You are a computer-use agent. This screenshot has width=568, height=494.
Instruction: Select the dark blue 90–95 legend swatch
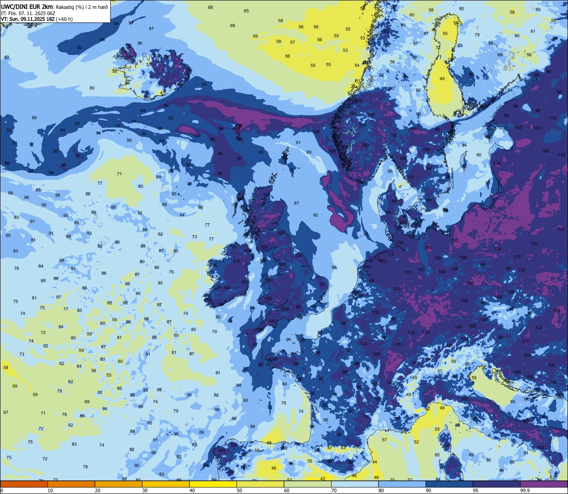tap(449, 484)
